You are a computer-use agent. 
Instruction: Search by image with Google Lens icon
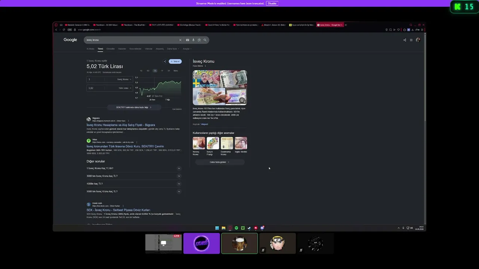click(x=199, y=40)
